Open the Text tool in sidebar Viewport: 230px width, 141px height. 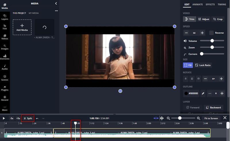tap(5, 27)
